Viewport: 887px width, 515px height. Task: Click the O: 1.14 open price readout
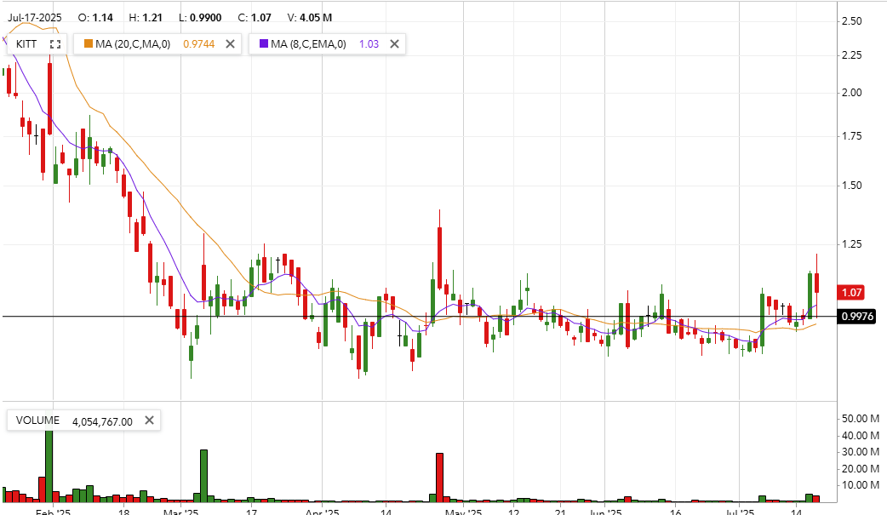(95, 18)
